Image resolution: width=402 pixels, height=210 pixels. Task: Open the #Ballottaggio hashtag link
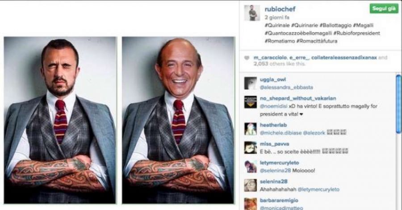click(x=335, y=25)
